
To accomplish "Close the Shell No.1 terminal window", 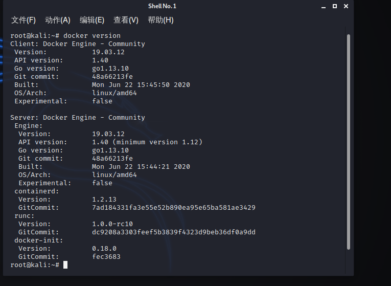I will point(347,6).
